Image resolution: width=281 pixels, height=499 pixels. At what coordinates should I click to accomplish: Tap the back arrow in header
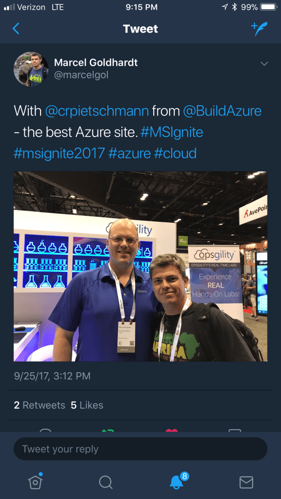16,29
